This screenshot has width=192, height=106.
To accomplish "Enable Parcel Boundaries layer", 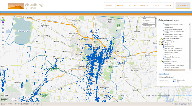I will click(164, 53).
